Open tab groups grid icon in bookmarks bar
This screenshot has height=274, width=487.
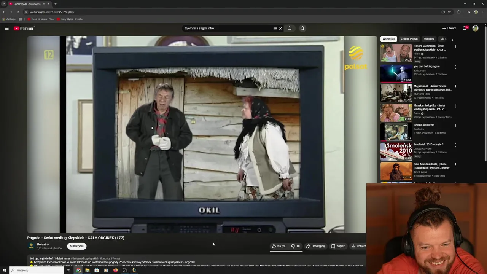[20, 19]
